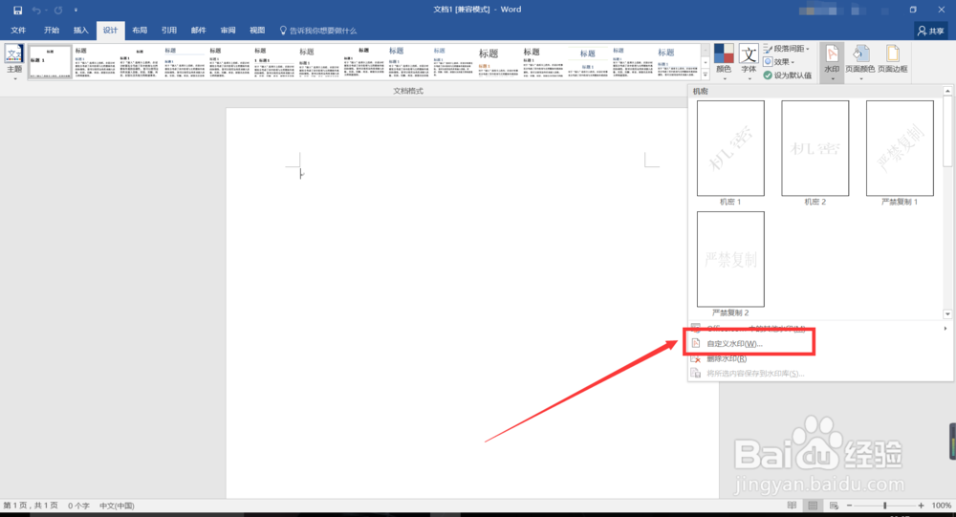This screenshot has width=956, height=517.
Task: Save the document from quick access toolbar
Action: (17, 10)
